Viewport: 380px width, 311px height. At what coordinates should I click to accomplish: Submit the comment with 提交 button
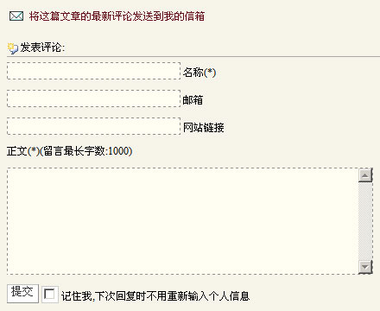pyautogui.click(x=22, y=294)
